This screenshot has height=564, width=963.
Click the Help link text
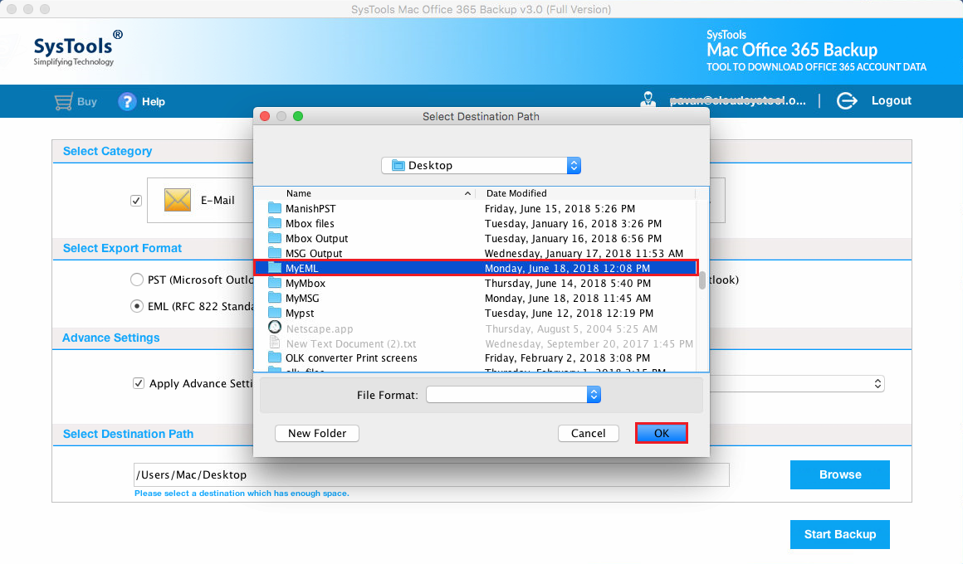click(x=154, y=102)
